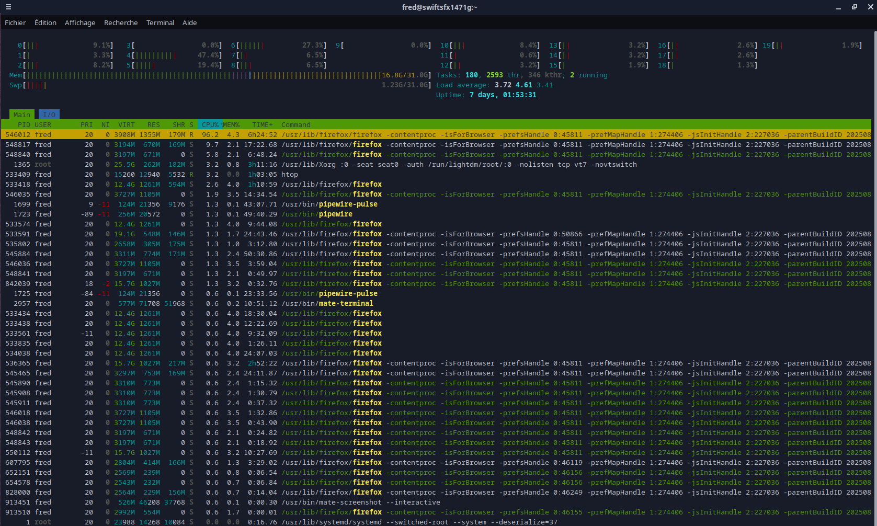Sort by the Command column header
877x526 pixels.
tap(296, 125)
